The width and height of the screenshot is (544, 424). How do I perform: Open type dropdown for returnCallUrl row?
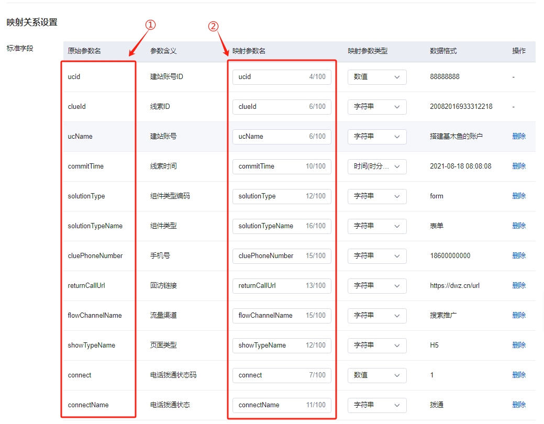tap(377, 286)
